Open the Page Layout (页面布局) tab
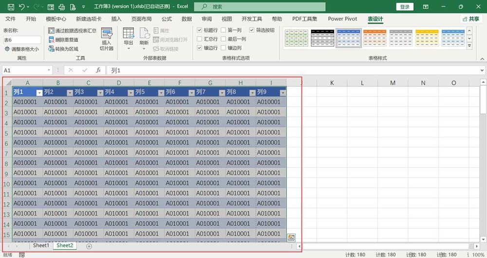 pyautogui.click(x=141, y=19)
